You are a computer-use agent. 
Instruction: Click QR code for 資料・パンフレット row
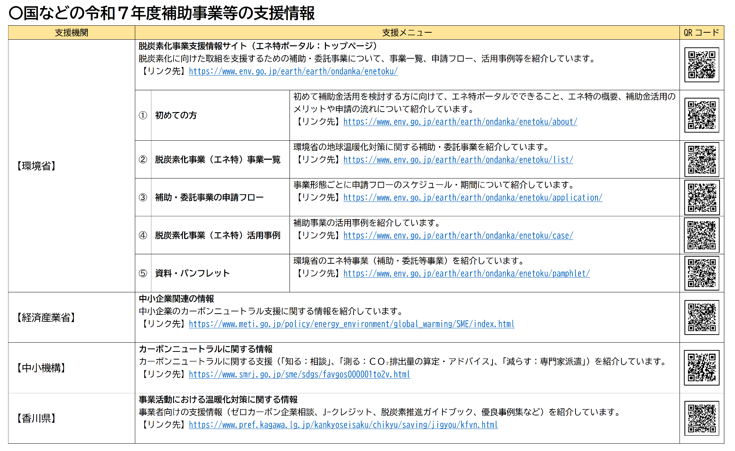(702, 274)
